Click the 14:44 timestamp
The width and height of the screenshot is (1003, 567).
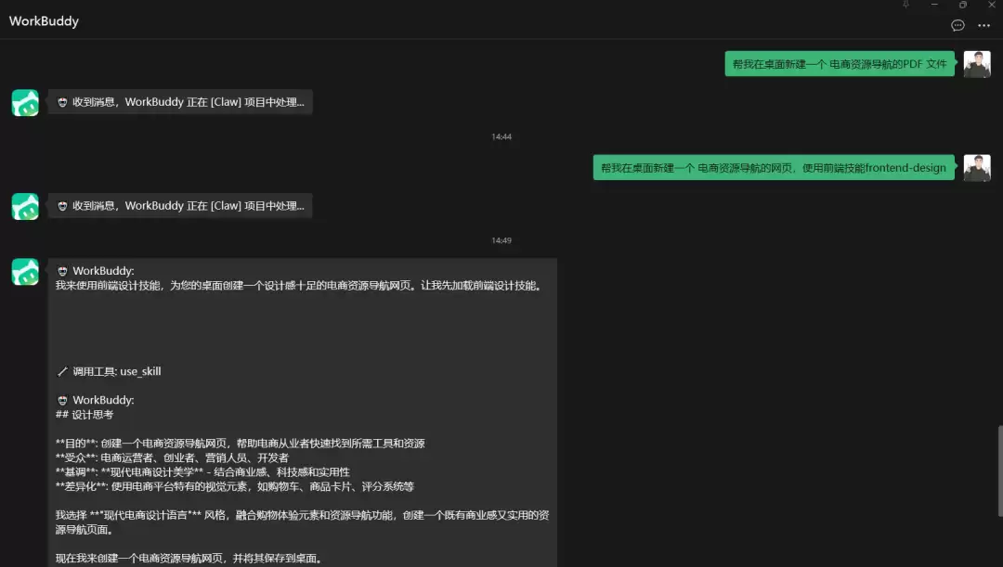(501, 136)
